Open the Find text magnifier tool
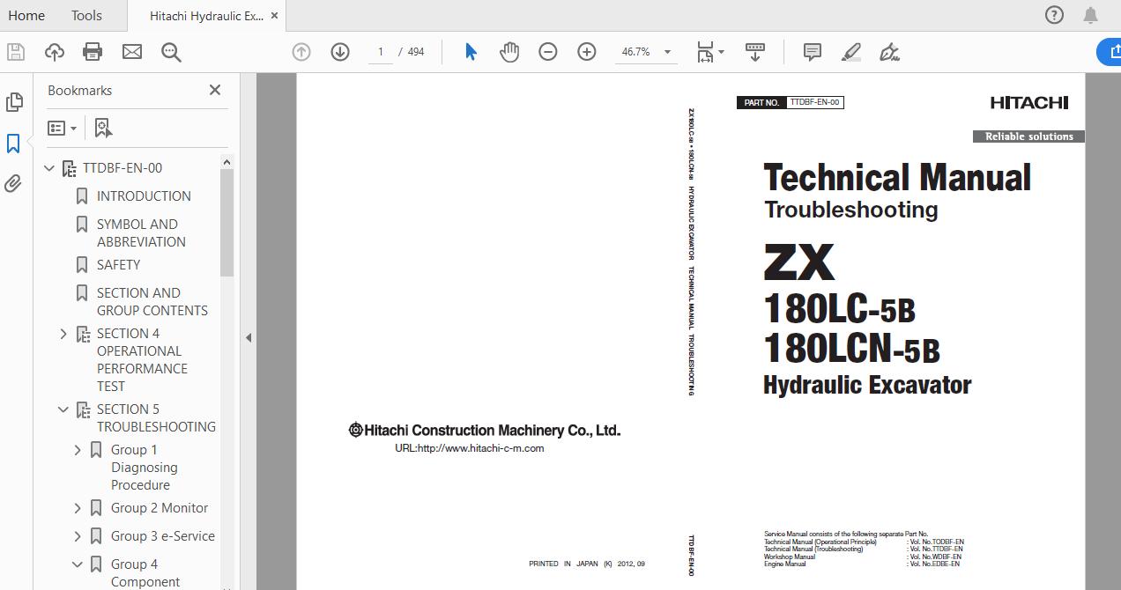 [x=171, y=52]
